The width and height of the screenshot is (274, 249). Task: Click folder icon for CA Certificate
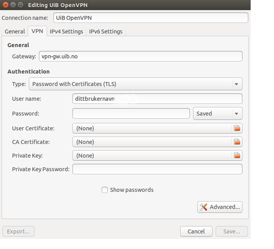tap(237, 142)
